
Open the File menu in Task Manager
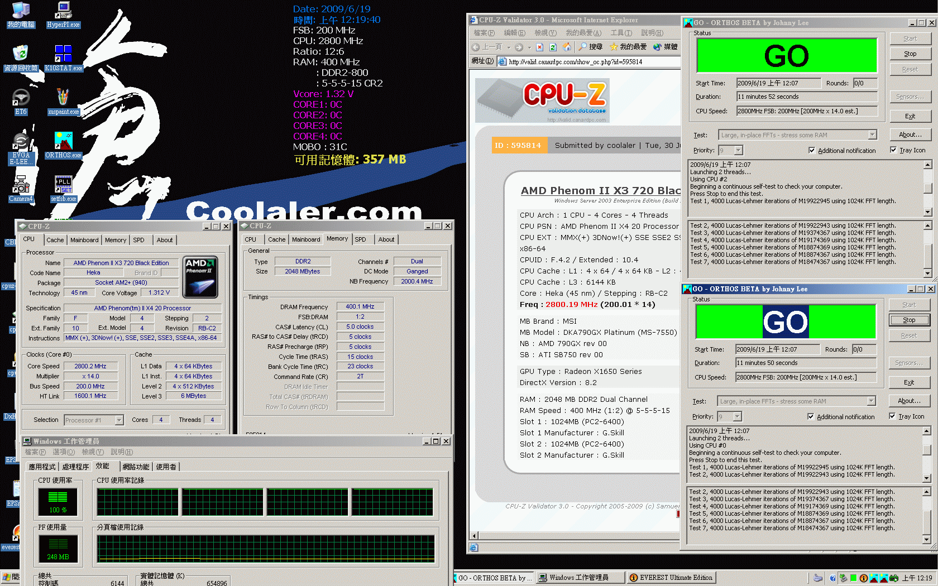pyautogui.click(x=35, y=452)
